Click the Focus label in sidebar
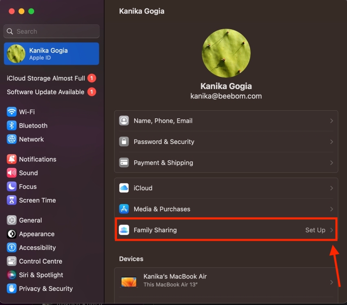This screenshot has width=347, height=305. click(28, 187)
